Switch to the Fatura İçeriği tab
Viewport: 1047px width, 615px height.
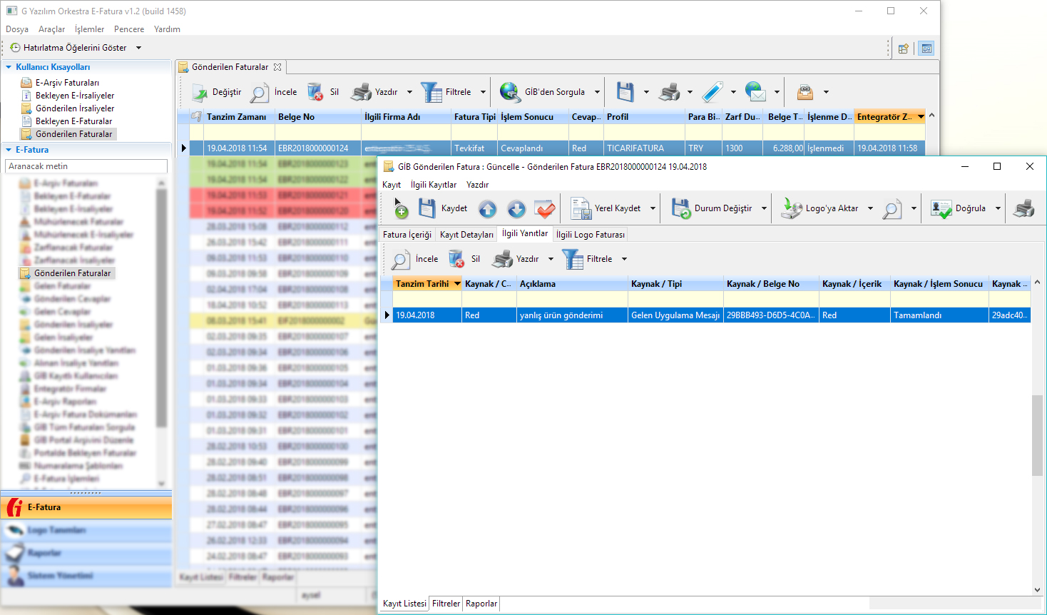point(407,235)
